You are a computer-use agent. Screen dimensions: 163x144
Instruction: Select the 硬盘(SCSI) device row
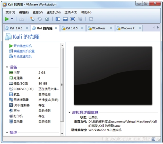(x=34, y=84)
